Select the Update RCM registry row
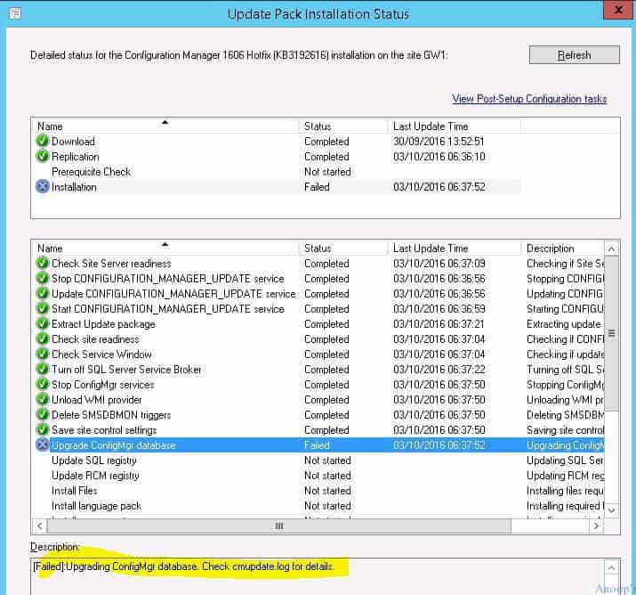This screenshot has height=595, width=636. (x=319, y=475)
